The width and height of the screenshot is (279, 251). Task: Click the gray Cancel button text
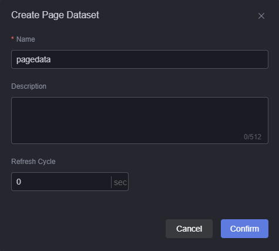click(189, 229)
